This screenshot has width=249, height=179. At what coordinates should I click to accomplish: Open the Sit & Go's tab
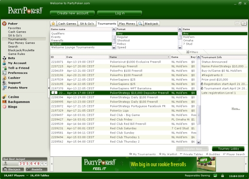tap(87, 24)
